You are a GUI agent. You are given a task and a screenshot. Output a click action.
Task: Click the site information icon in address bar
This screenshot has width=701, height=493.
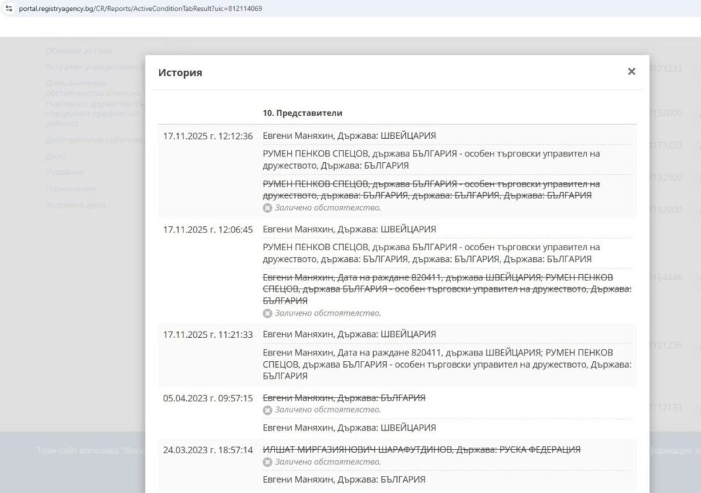(8, 9)
